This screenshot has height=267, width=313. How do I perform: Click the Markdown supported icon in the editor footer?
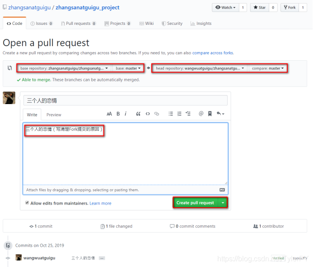click(222, 190)
